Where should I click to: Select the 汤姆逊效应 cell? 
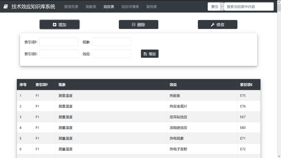point(202,128)
